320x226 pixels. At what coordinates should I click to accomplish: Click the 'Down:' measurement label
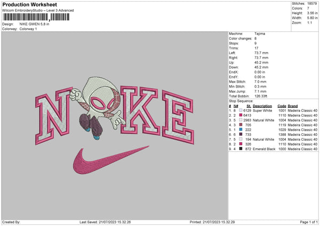tap(234, 67)
